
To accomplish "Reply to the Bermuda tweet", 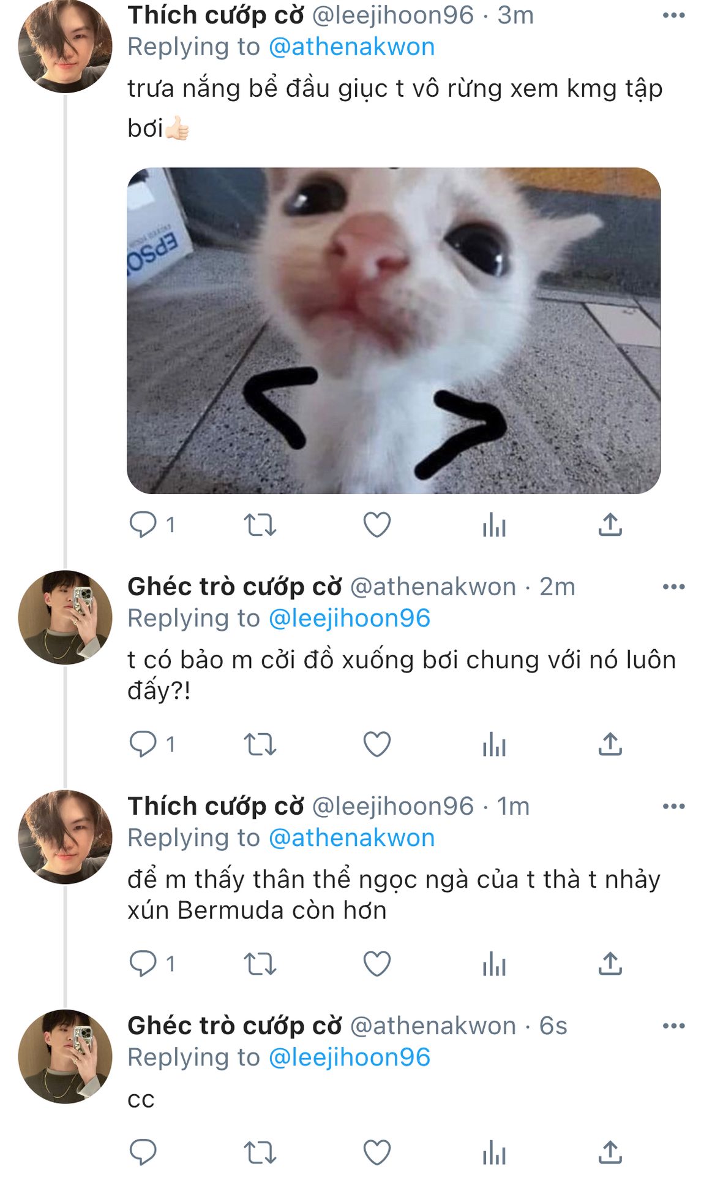I will point(143,964).
